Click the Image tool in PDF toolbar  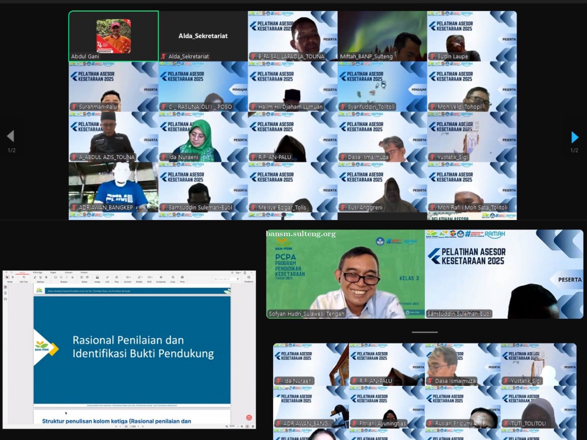point(97,278)
